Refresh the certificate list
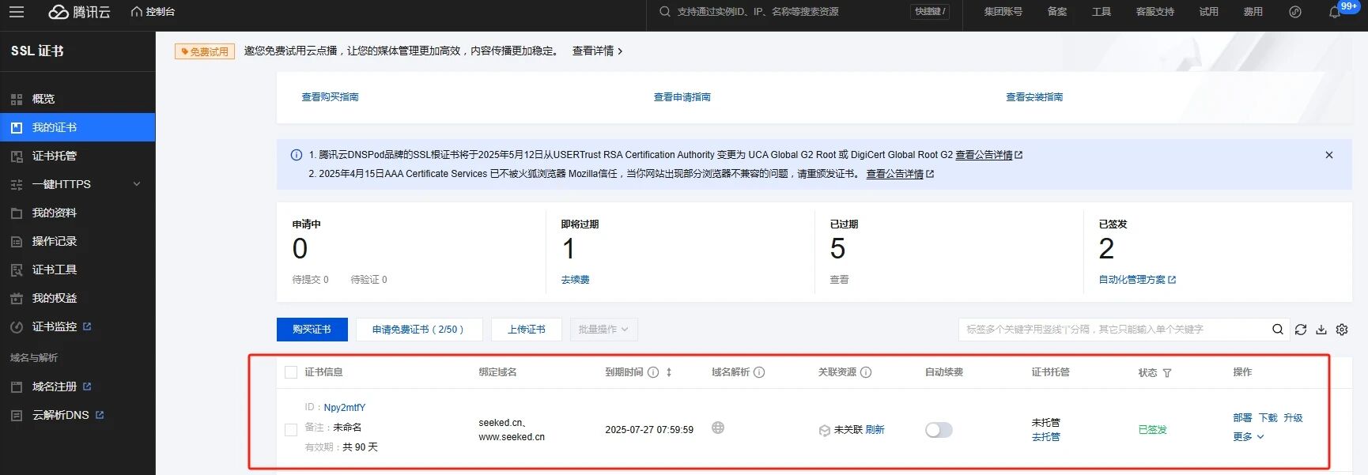Screen dimensions: 1368x475 click(x=1301, y=330)
